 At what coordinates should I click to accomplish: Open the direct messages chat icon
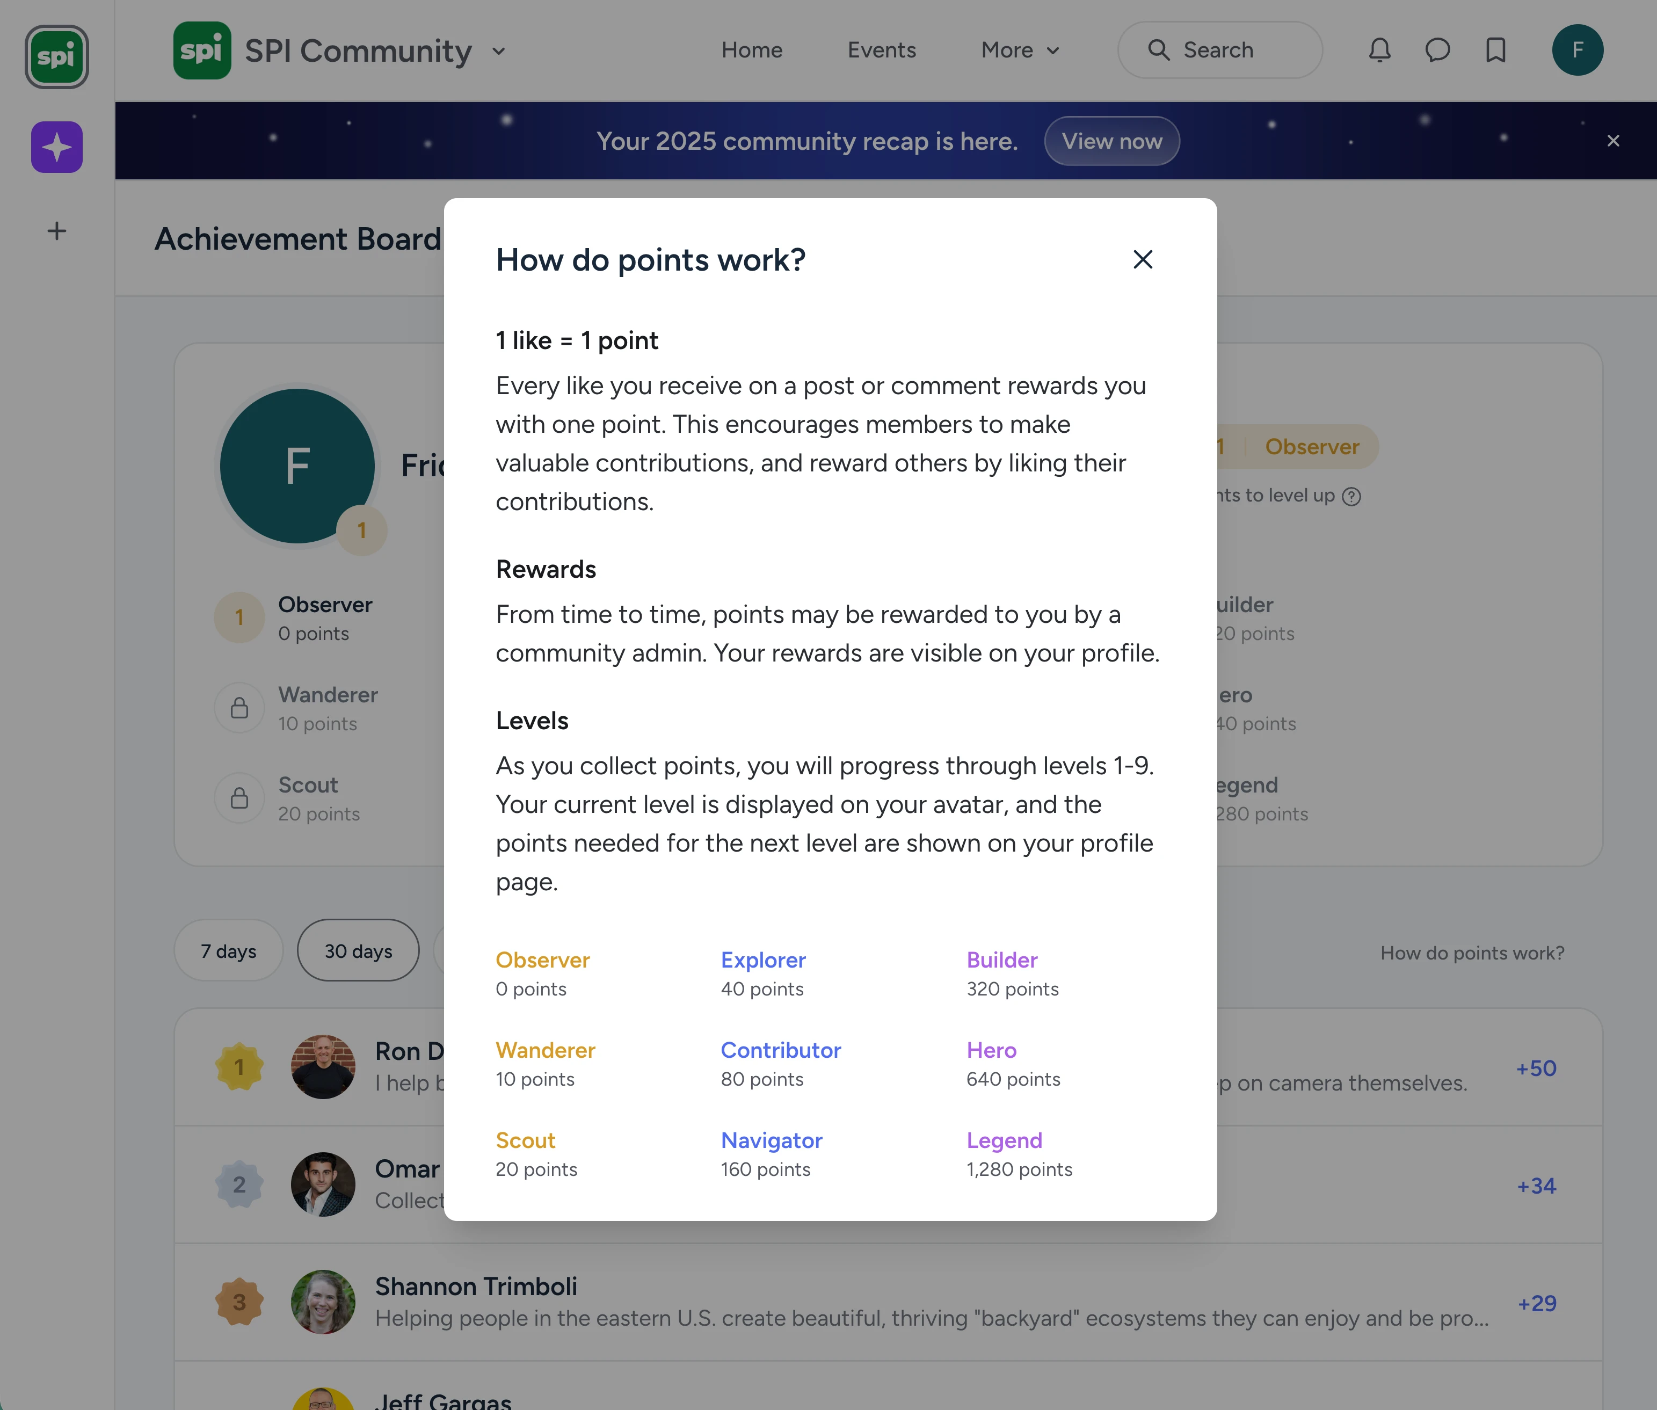[1437, 50]
